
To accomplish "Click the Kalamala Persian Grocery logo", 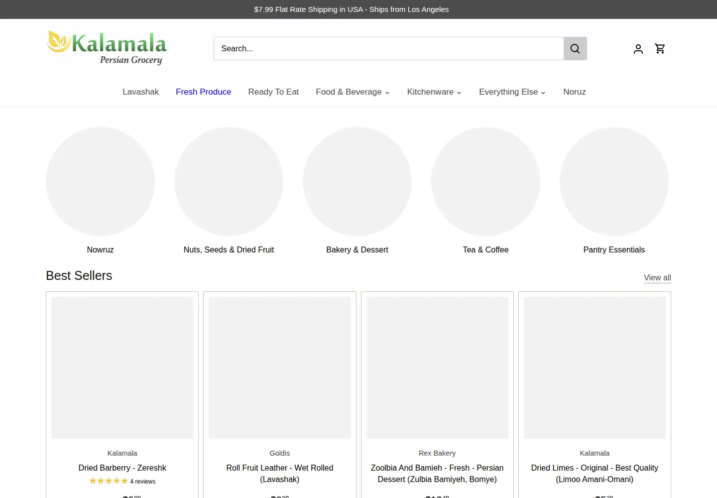I will coord(107,48).
